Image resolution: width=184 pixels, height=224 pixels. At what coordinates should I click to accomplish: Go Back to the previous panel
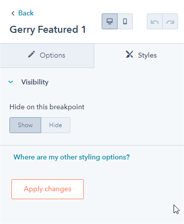[x=22, y=13]
